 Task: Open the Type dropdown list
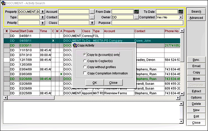43,17
